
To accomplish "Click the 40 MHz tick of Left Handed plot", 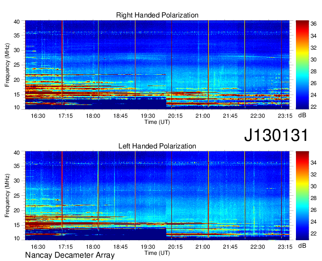I will click(x=17, y=153).
